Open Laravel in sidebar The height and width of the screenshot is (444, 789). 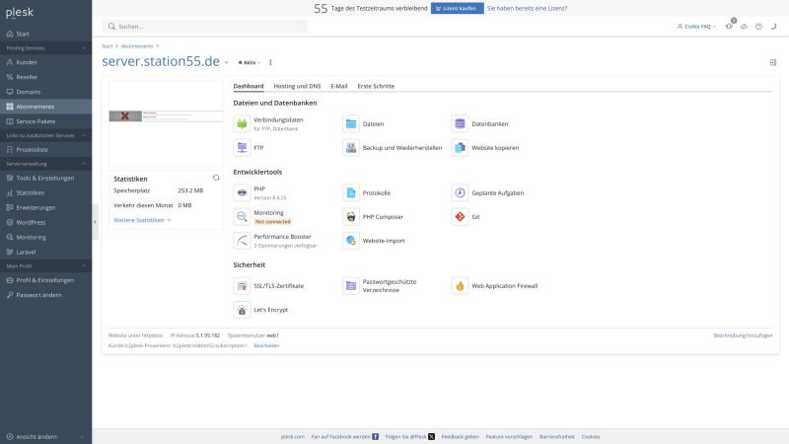[45, 252]
